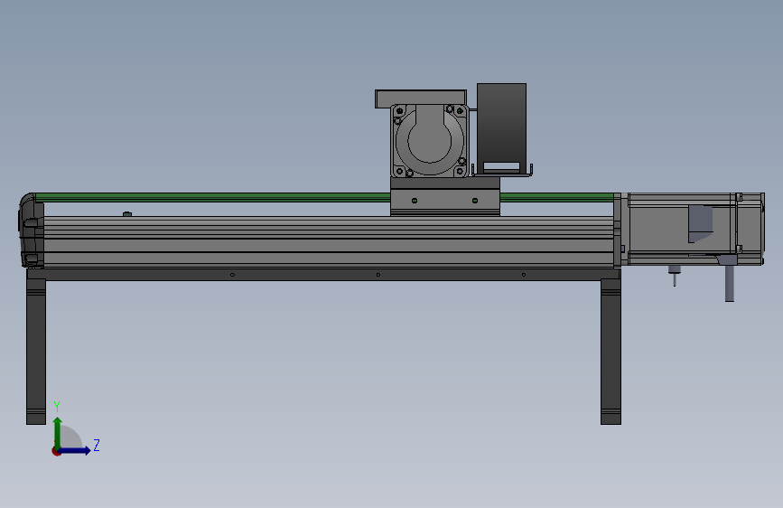Click the 'Y' label on the triad
Viewport: 783px width, 508px height.
pyautogui.click(x=57, y=407)
